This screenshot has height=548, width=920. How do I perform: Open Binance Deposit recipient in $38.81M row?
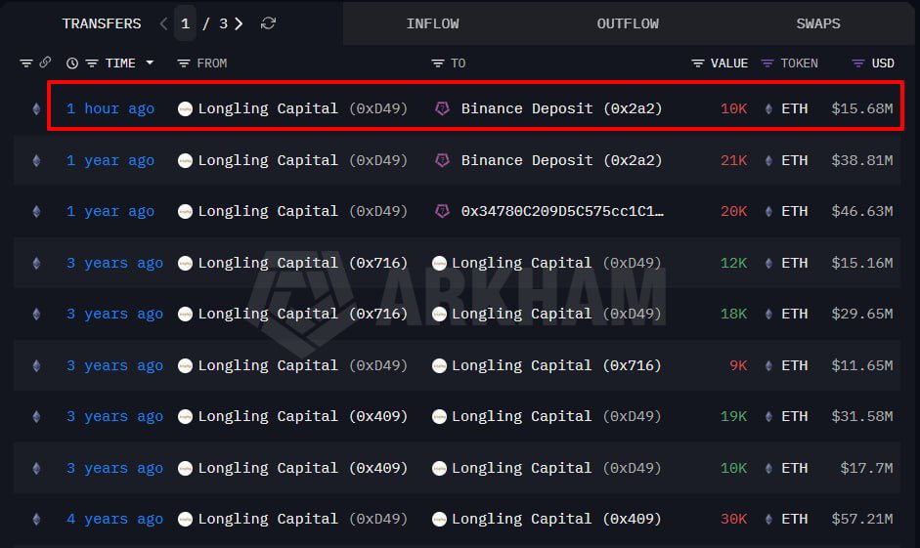coord(561,160)
